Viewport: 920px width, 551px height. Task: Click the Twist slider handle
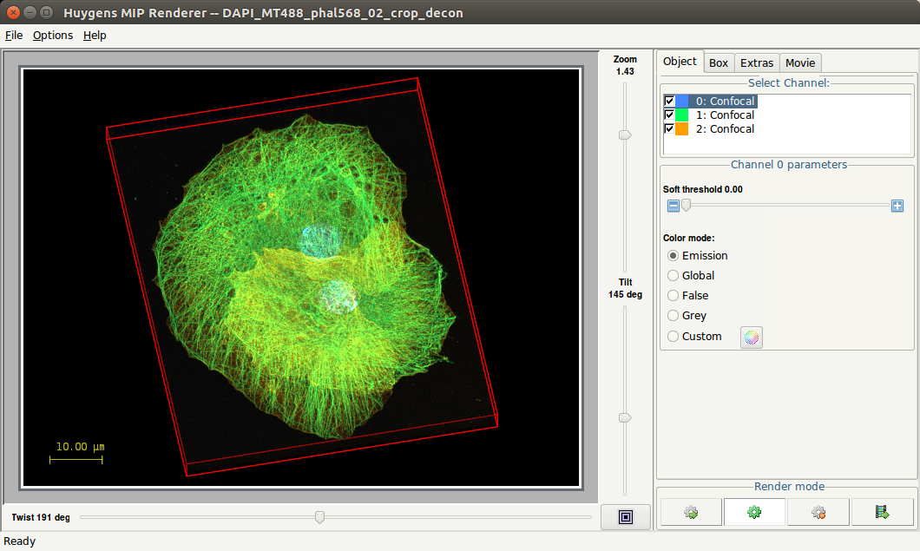319,517
